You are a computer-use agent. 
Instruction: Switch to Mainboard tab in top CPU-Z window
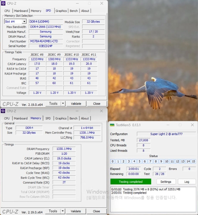pyautogui.click(x=21, y=11)
